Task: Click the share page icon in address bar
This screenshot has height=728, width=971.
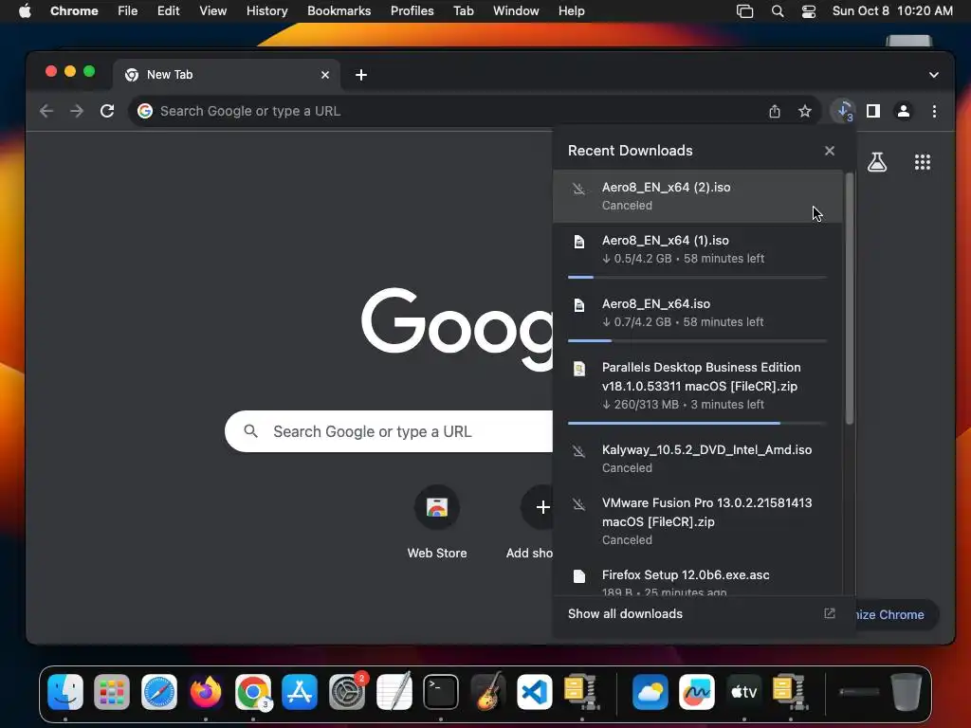Action: click(775, 112)
